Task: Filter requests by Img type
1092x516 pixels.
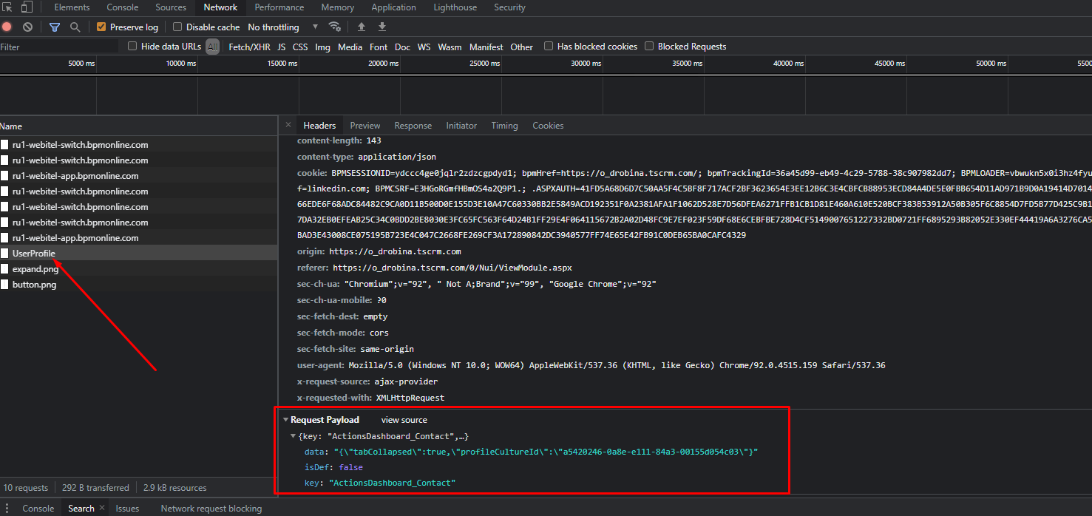Action: click(322, 47)
